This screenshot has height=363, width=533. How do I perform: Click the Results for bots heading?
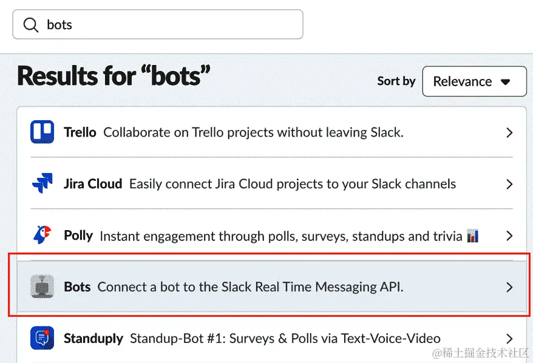click(112, 76)
